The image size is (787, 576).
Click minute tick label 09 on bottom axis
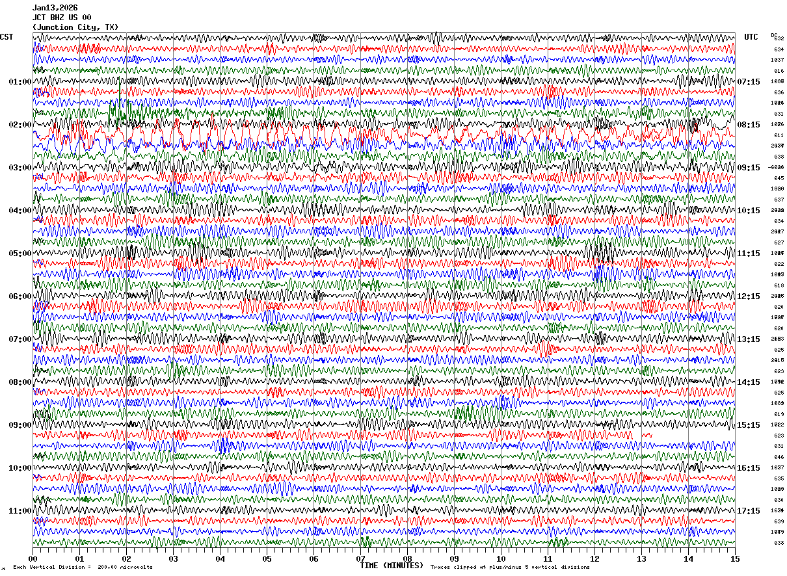454,558
